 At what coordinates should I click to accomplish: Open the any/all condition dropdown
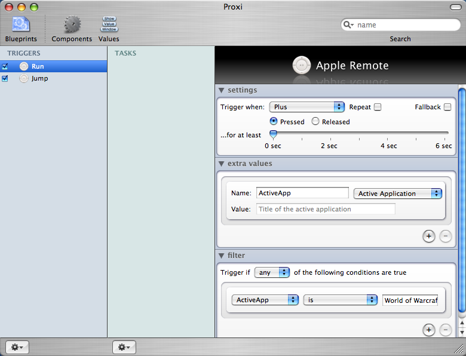point(272,272)
